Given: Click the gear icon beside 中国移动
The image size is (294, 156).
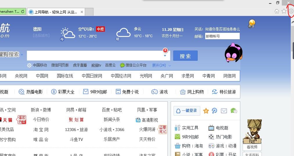Looking at the screenshot, I should point(29,65).
